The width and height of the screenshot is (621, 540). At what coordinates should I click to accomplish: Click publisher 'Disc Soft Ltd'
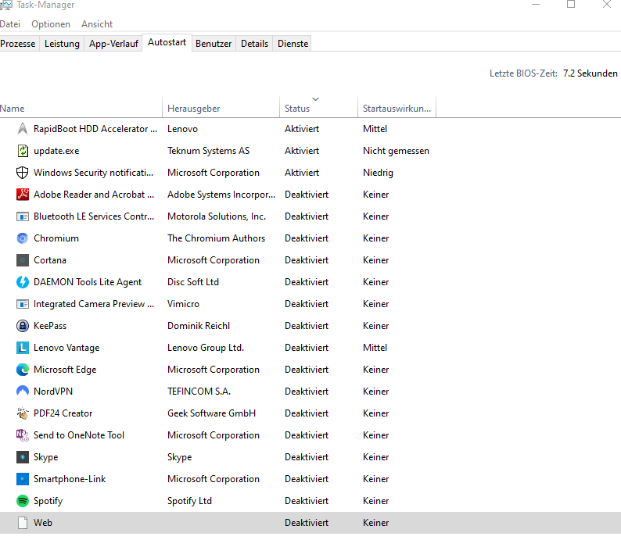point(193,282)
